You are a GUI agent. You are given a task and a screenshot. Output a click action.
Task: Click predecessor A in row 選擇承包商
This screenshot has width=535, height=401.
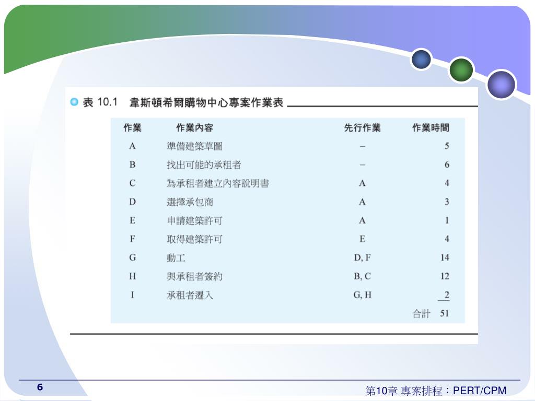click(x=363, y=202)
